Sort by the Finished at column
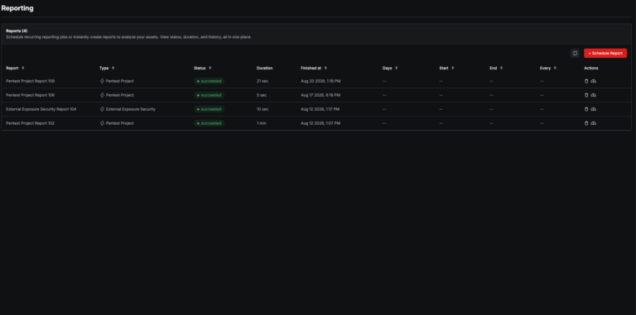Image resolution: width=636 pixels, height=315 pixels. point(325,68)
